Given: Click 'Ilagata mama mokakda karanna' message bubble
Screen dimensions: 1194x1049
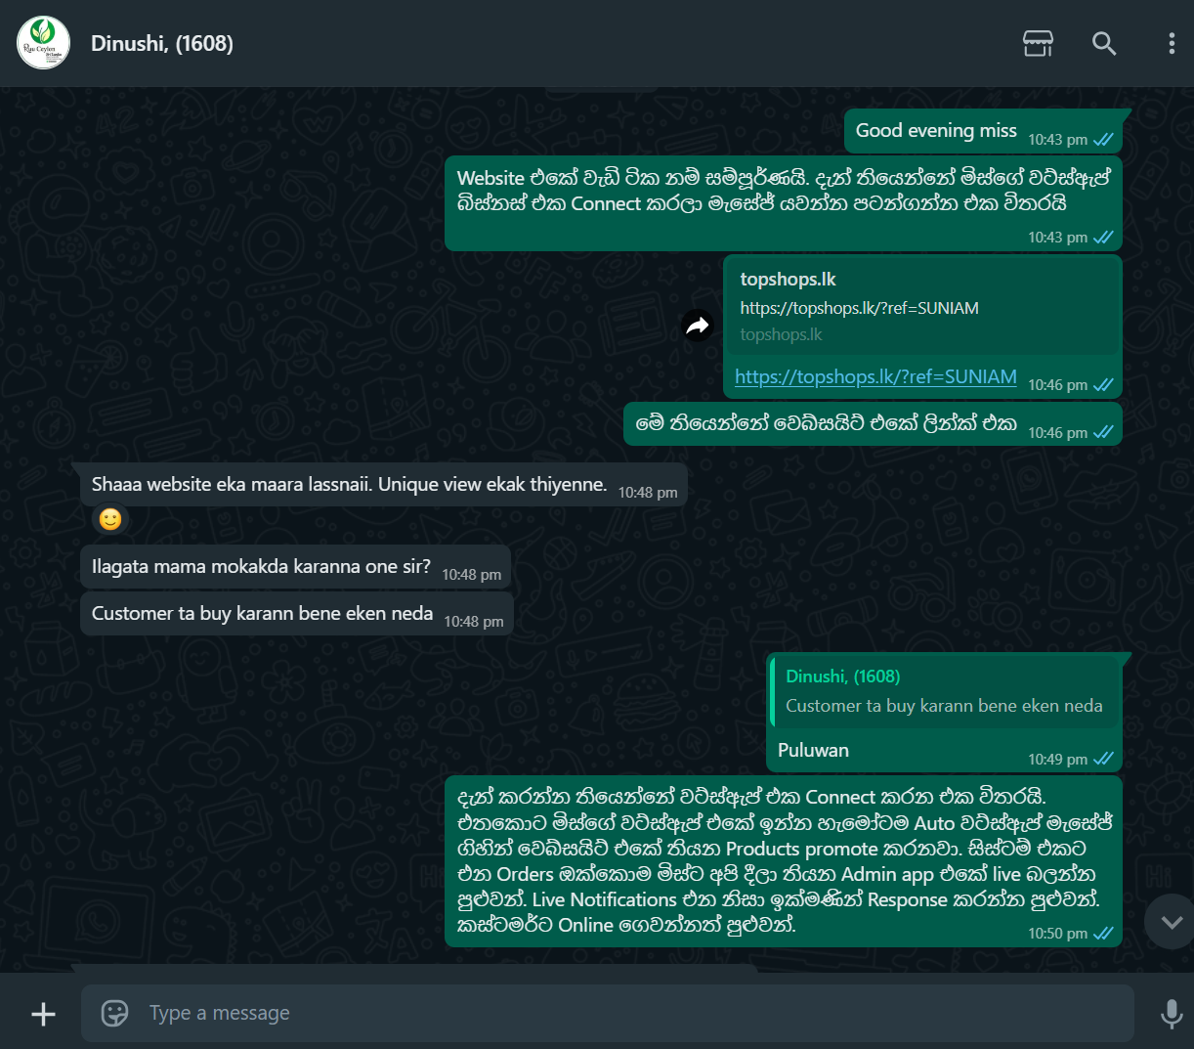Looking at the screenshot, I should point(295,567).
